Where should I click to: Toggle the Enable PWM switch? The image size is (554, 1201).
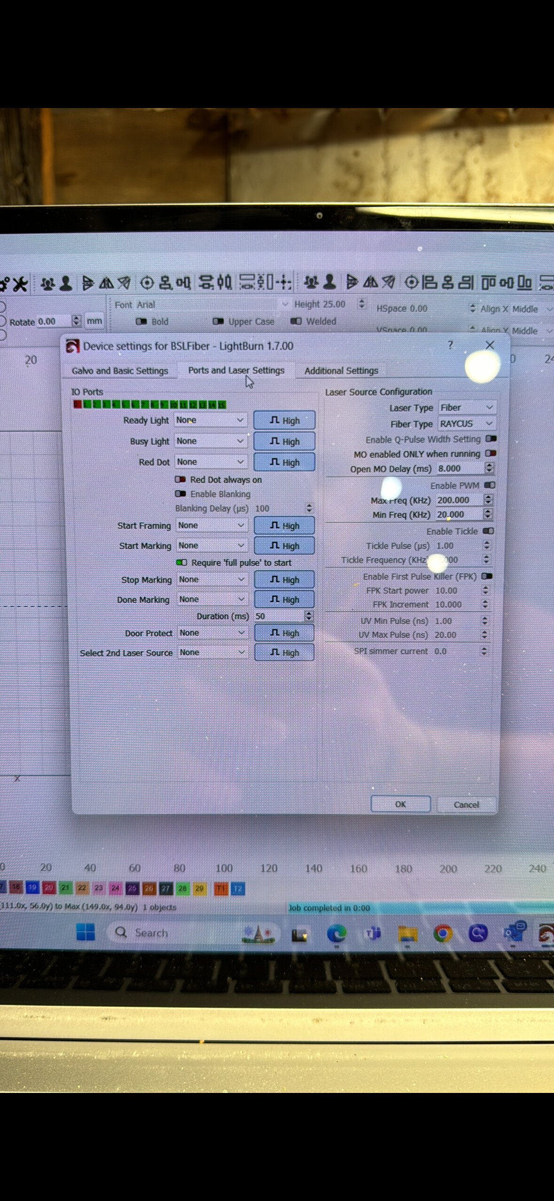pyautogui.click(x=490, y=485)
